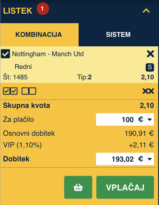Switch to the Kombinacija tab
The image size is (159, 205).
click(39, 35)
